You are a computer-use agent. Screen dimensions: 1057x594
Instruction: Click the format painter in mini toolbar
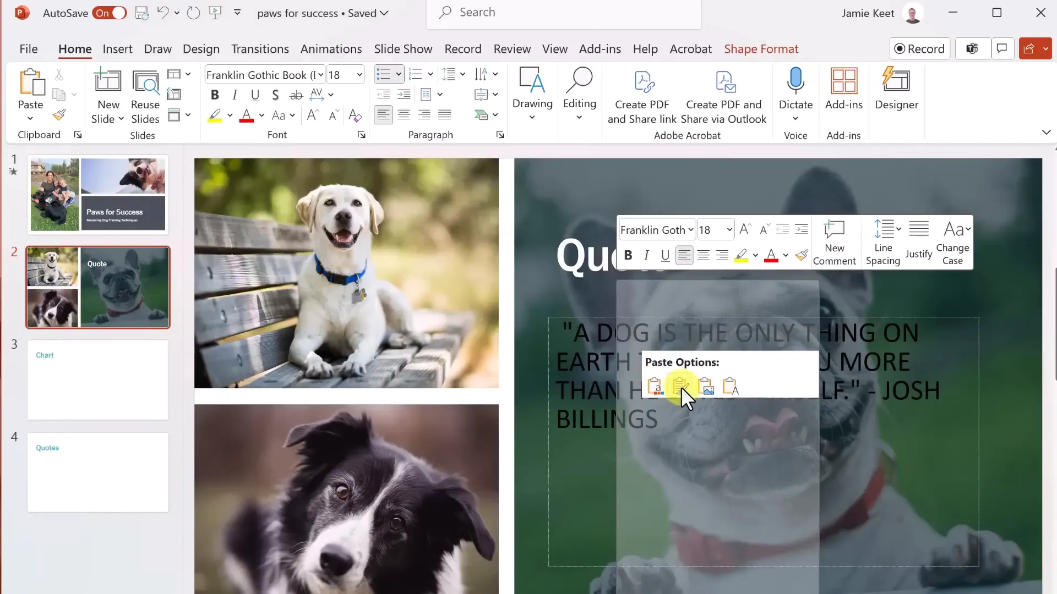[802, 255]
